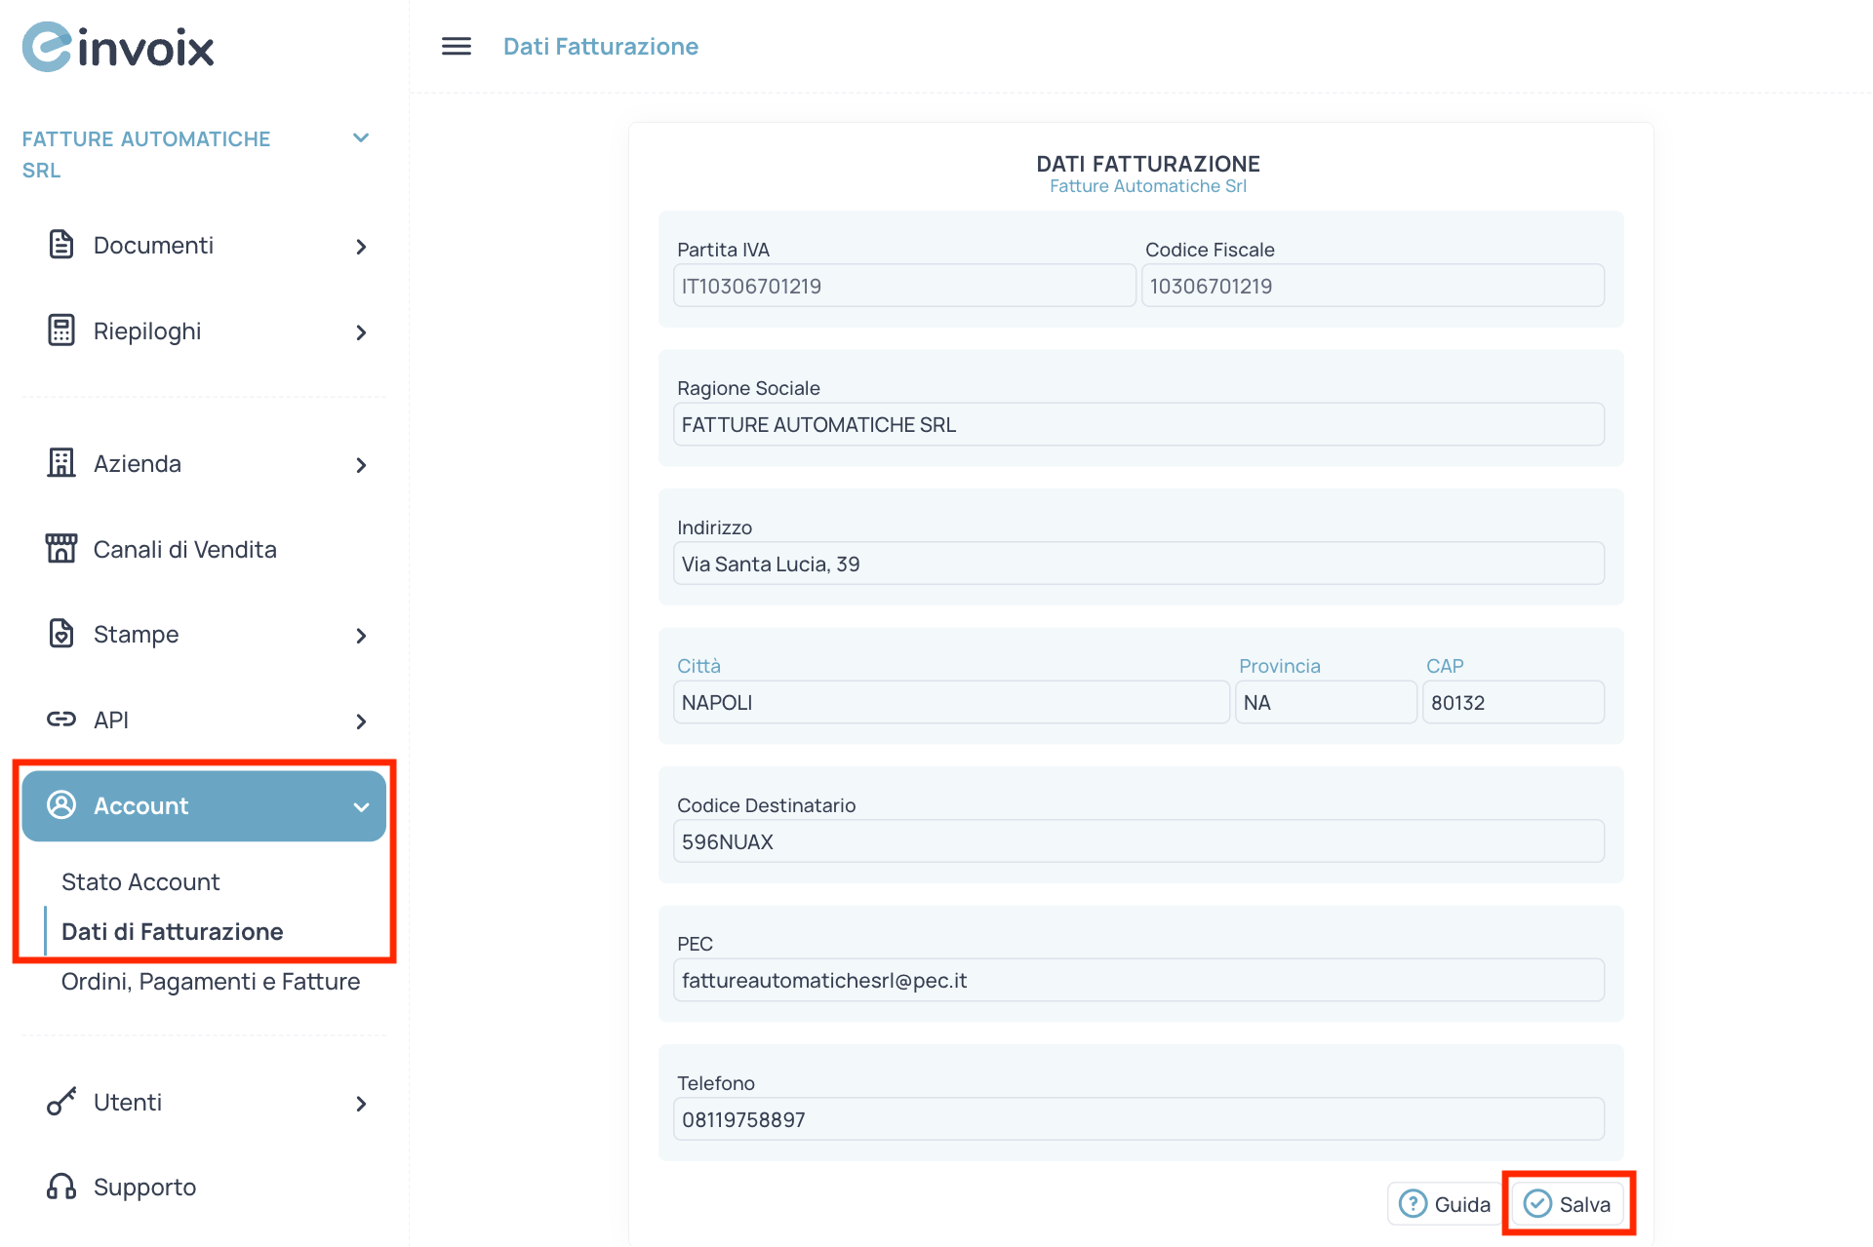Open the Guida help button
This screenshot has width=1873, height=1247.
pos(1445,1204)
